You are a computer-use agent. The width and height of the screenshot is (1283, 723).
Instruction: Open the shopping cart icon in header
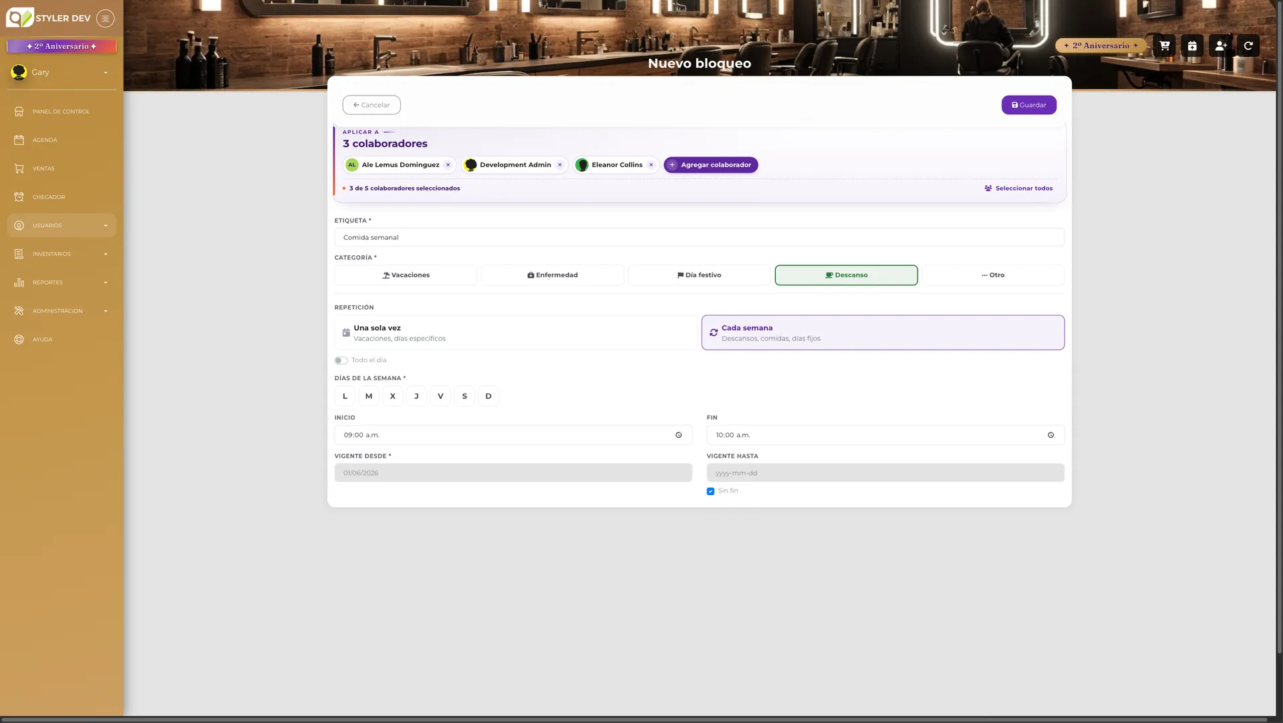(x=1164, y=45)
